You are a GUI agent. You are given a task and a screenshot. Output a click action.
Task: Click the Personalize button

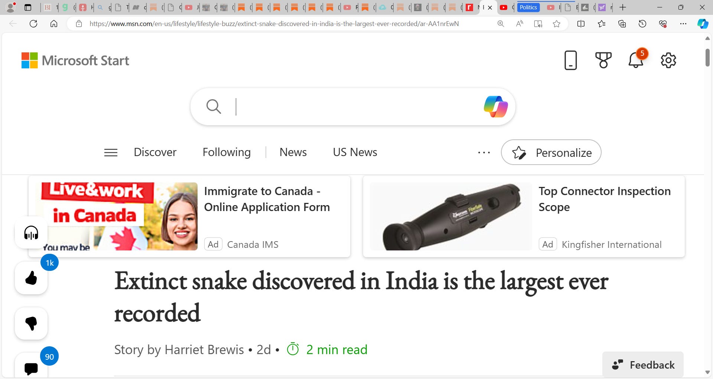551,152
